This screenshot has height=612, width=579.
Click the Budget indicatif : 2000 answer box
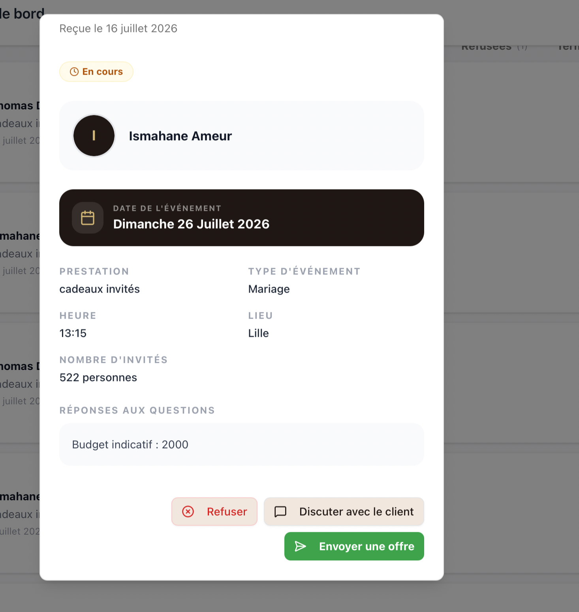click(x=242, y=445)
